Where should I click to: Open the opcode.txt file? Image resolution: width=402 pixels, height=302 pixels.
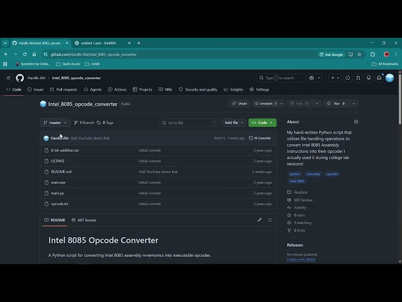pos(60,204)
